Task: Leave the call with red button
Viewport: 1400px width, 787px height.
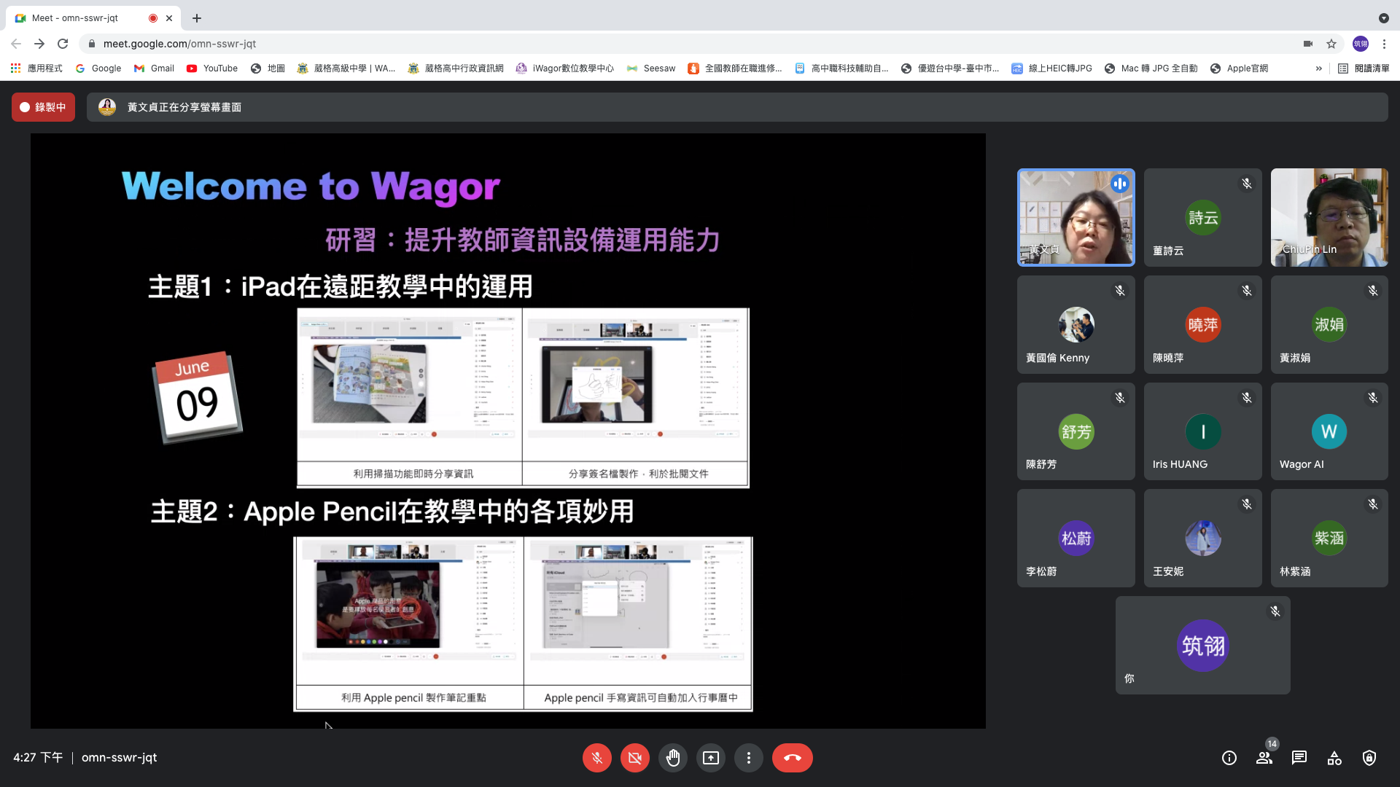Action: click(792, 758)
